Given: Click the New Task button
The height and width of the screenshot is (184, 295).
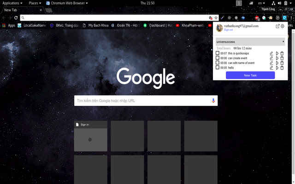Looking at the screenshot, I should tap(250, 75).
